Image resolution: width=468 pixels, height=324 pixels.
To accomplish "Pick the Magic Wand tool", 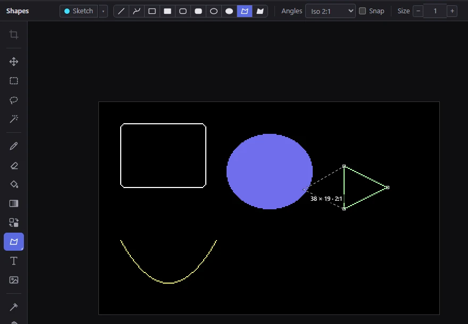I will point(14,119).
